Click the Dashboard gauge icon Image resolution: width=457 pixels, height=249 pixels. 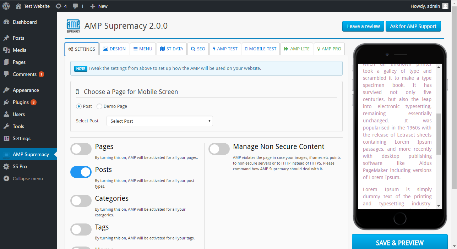[6, 22]
